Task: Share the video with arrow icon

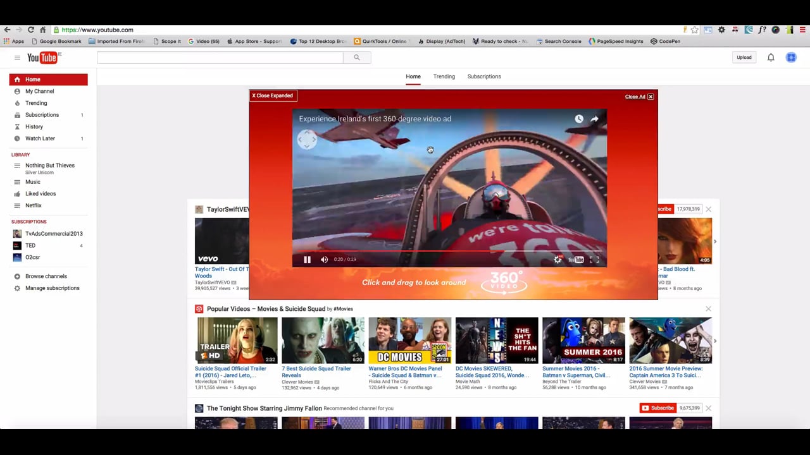Action: tap(594, 119)
